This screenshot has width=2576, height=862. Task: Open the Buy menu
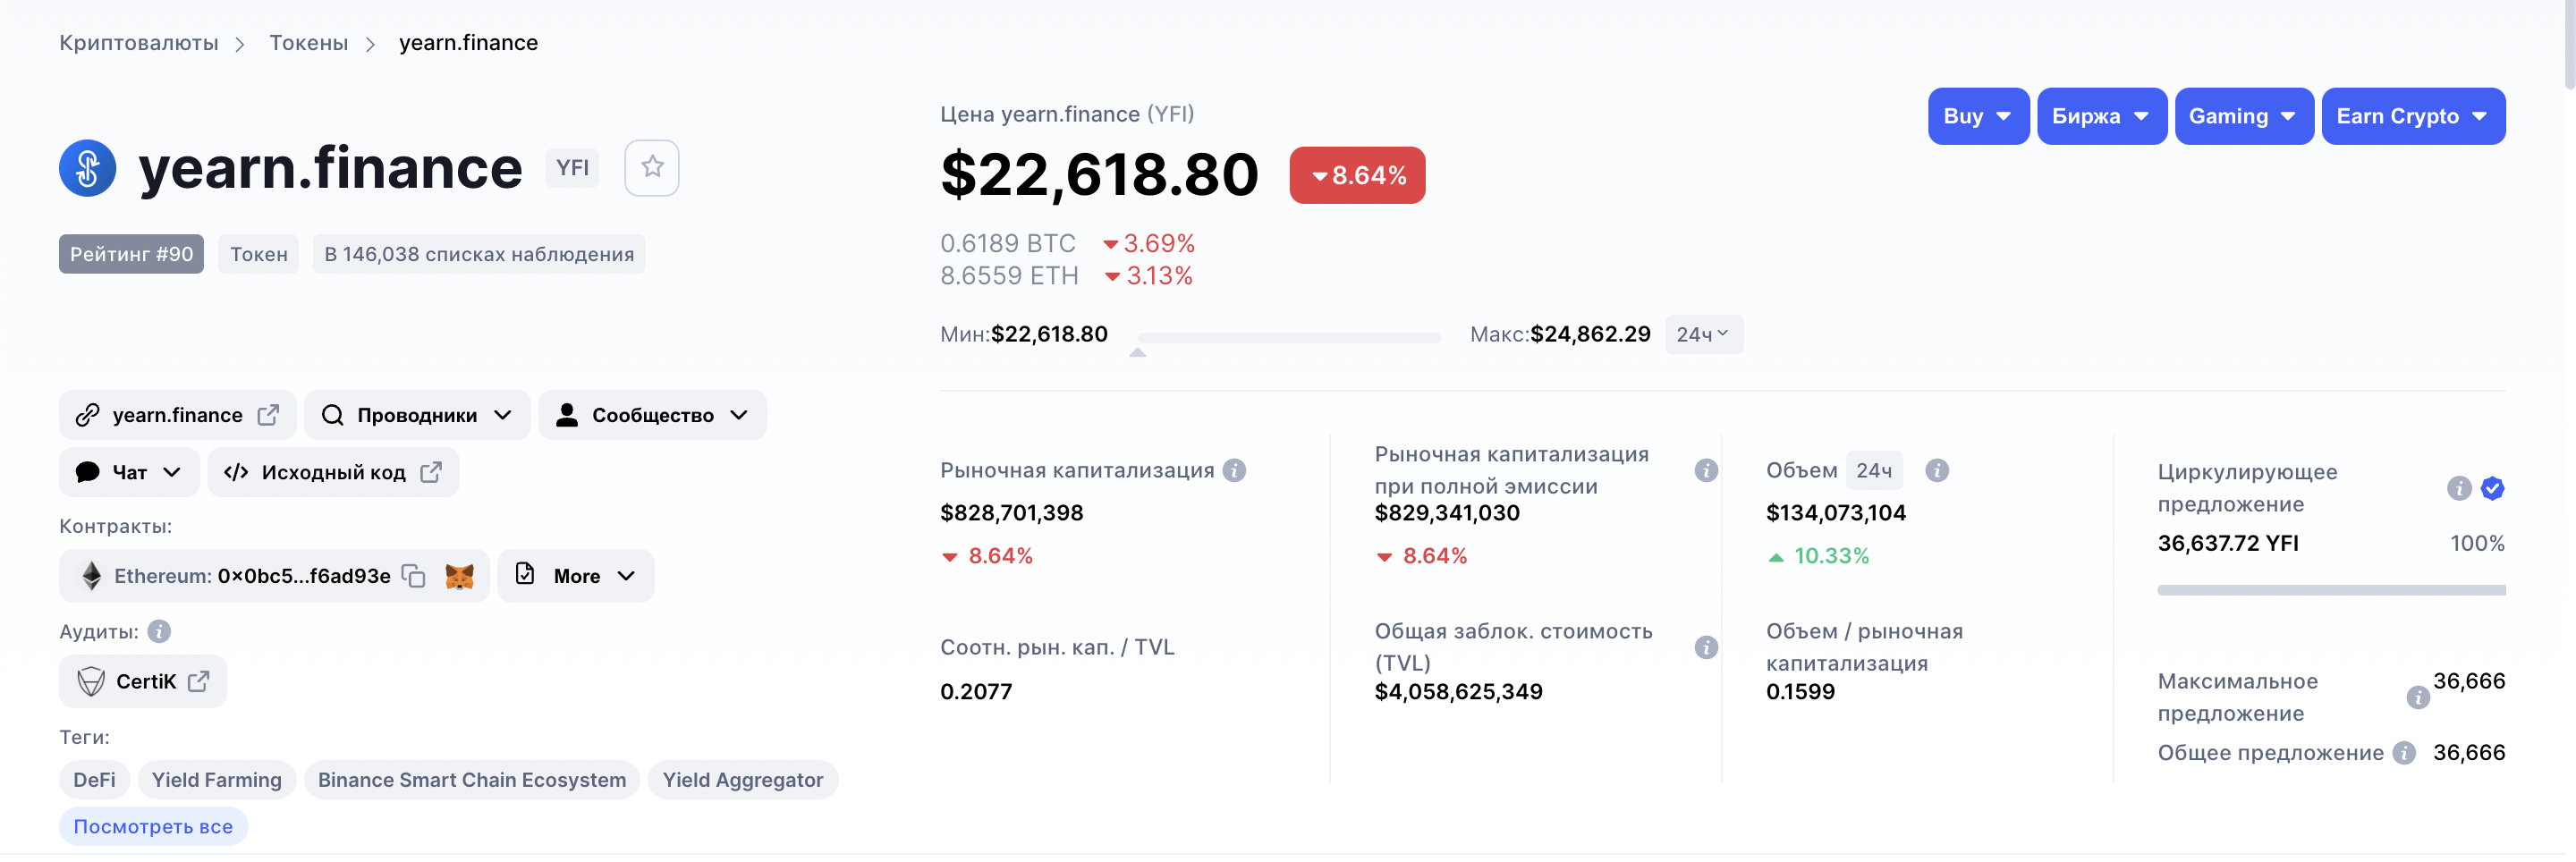(x=1977, y=116)
